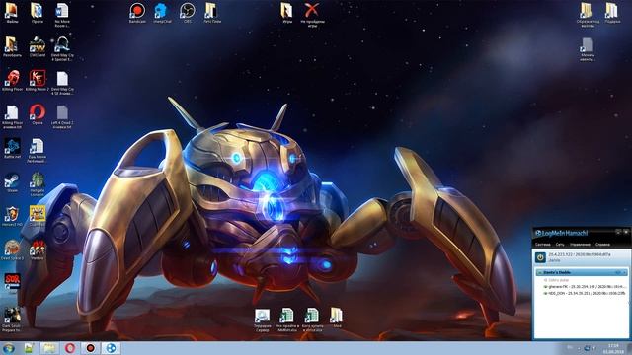Open the folder beside the red X icon
The height and width of the screenshot is (355, 632).
tap(286, 12)
